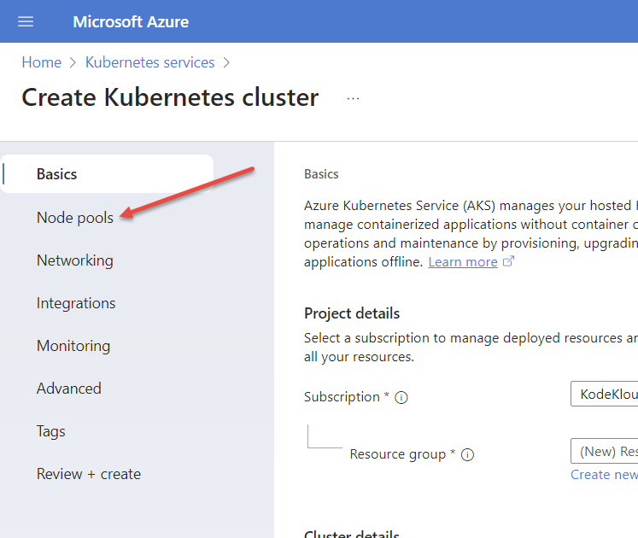Click external link icon beside Learn more

click(508, 262)
